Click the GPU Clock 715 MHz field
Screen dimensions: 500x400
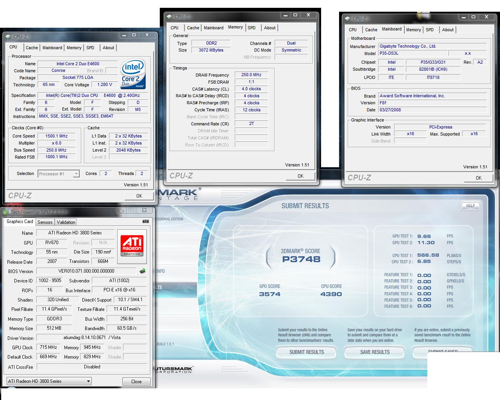[x=48, y=347]
